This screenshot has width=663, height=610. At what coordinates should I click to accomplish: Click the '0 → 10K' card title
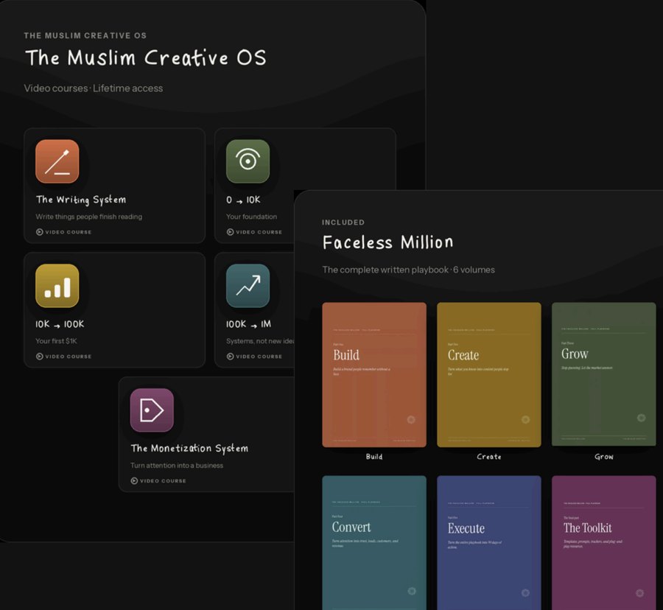click(243, 200)
